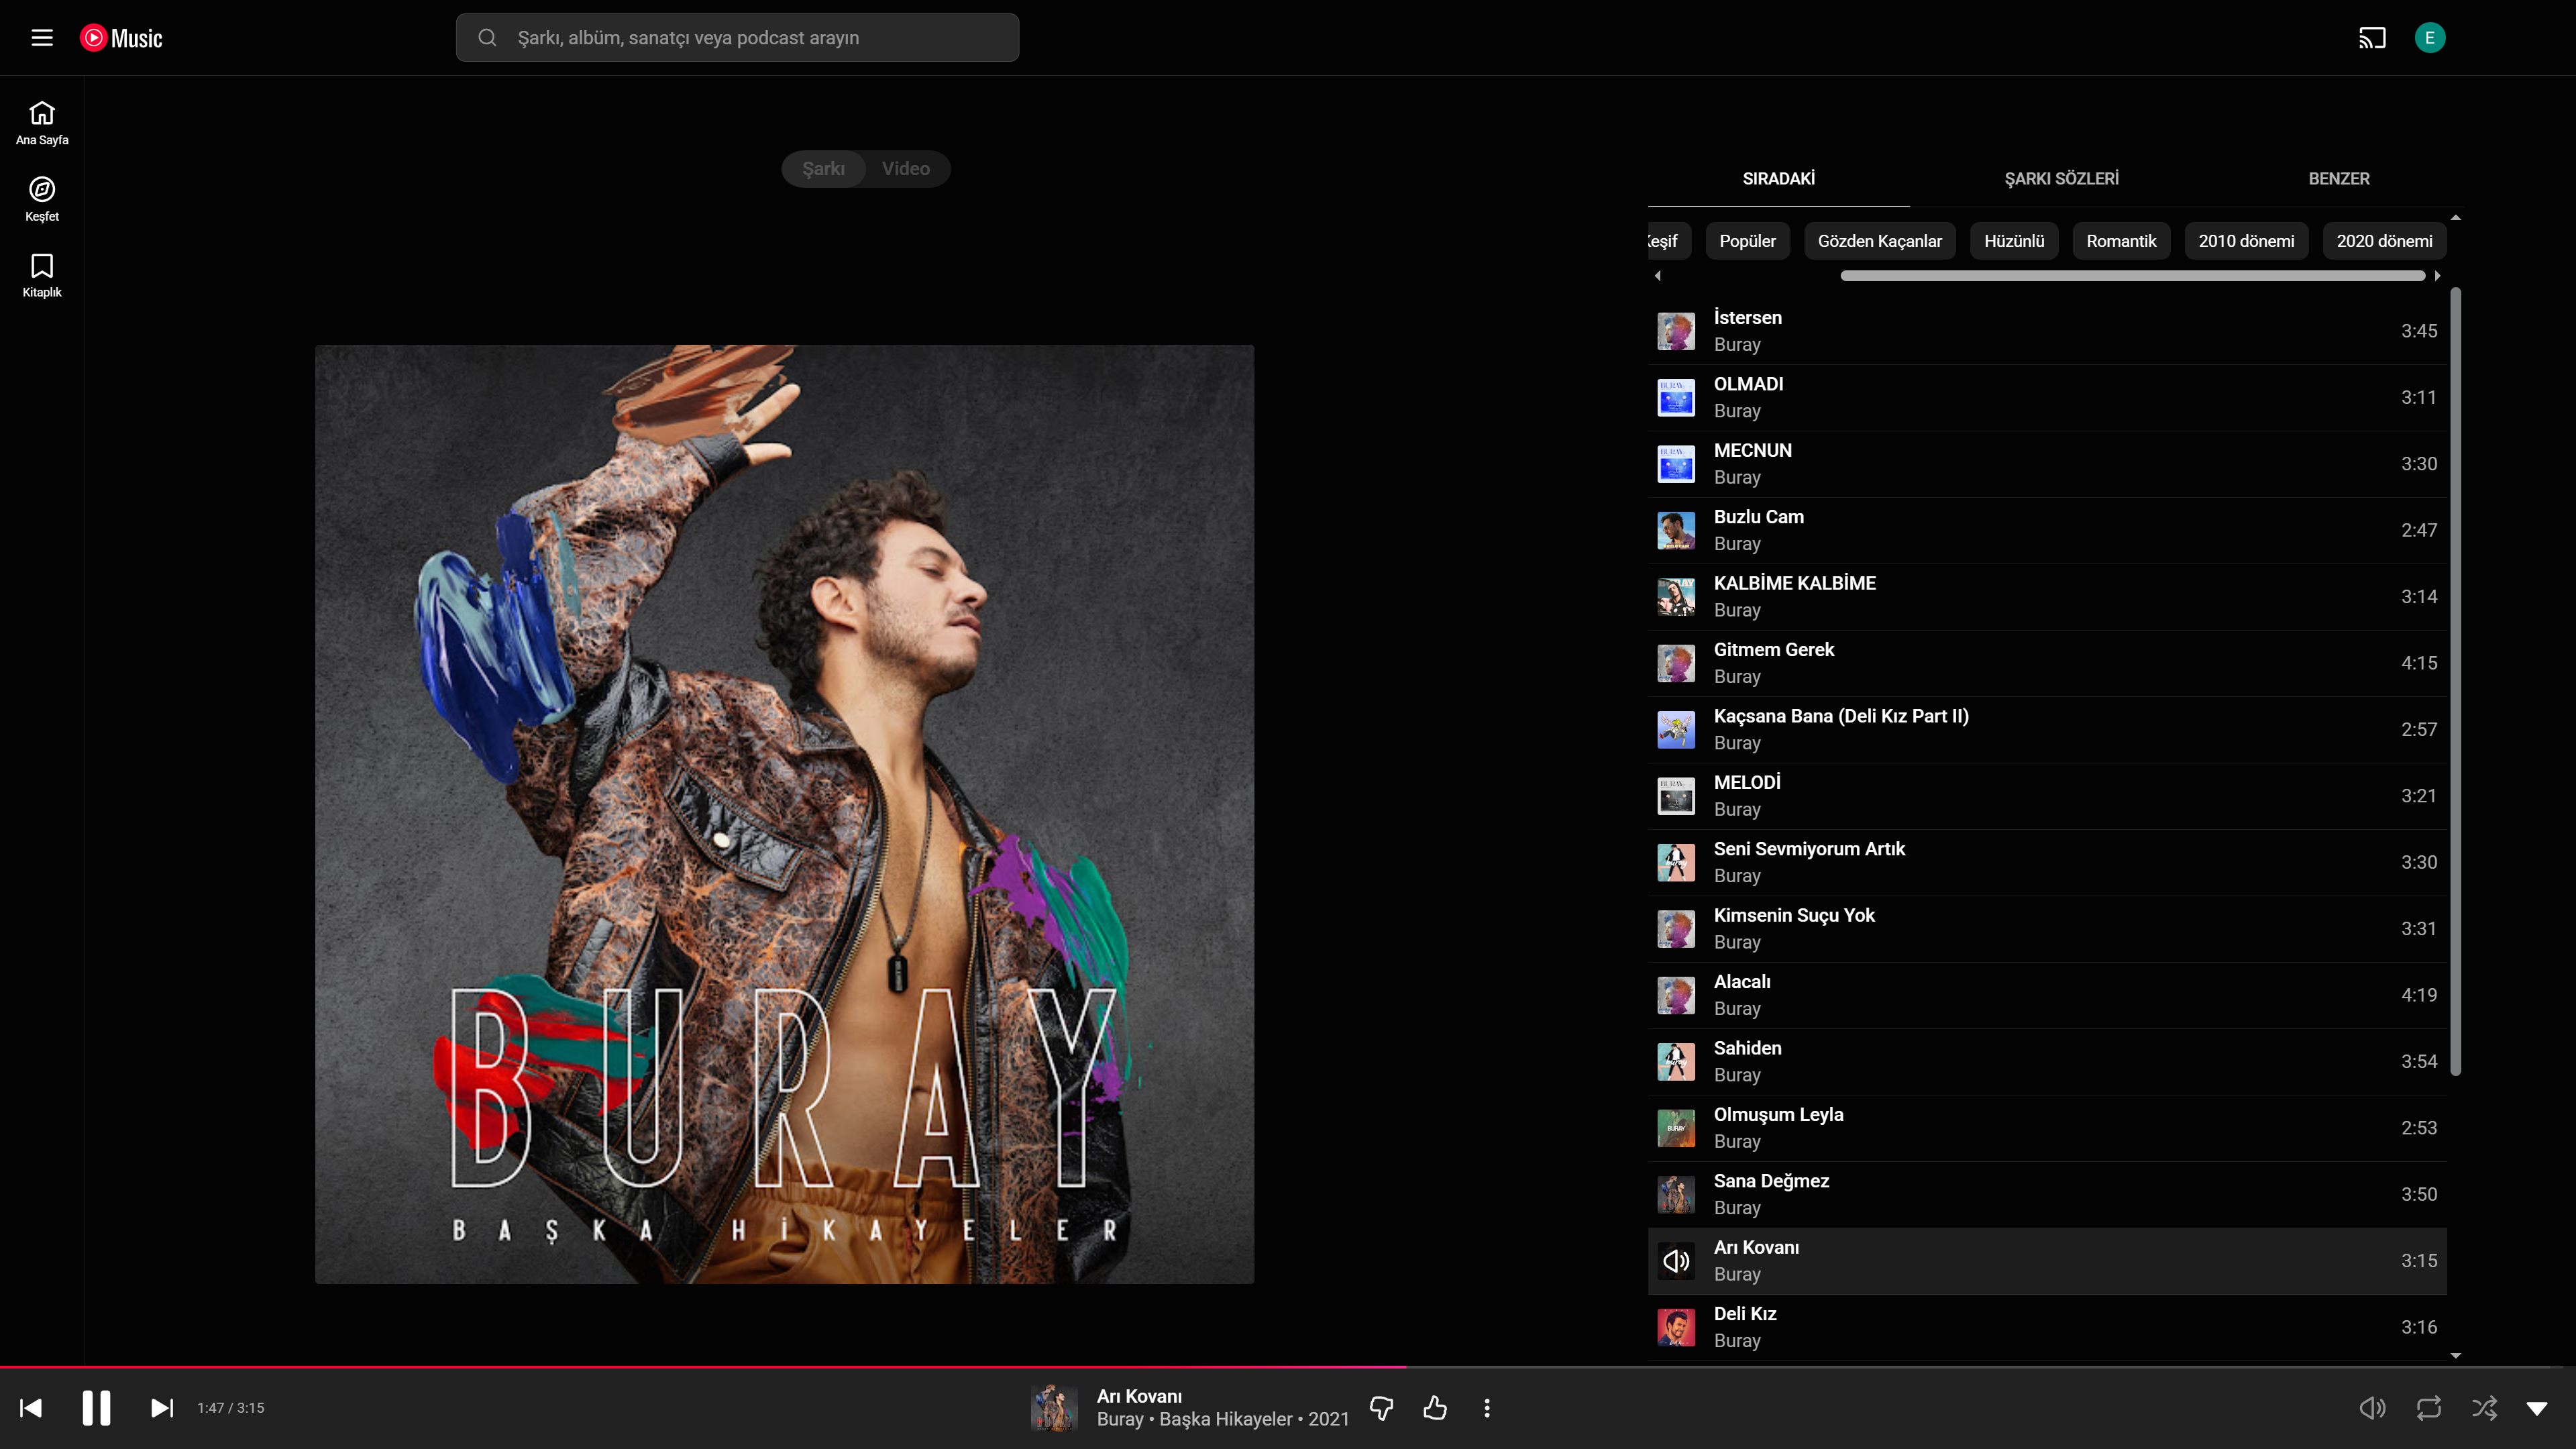Click the KALBİME KALBİME thumbnail

tap(1676, 597)
